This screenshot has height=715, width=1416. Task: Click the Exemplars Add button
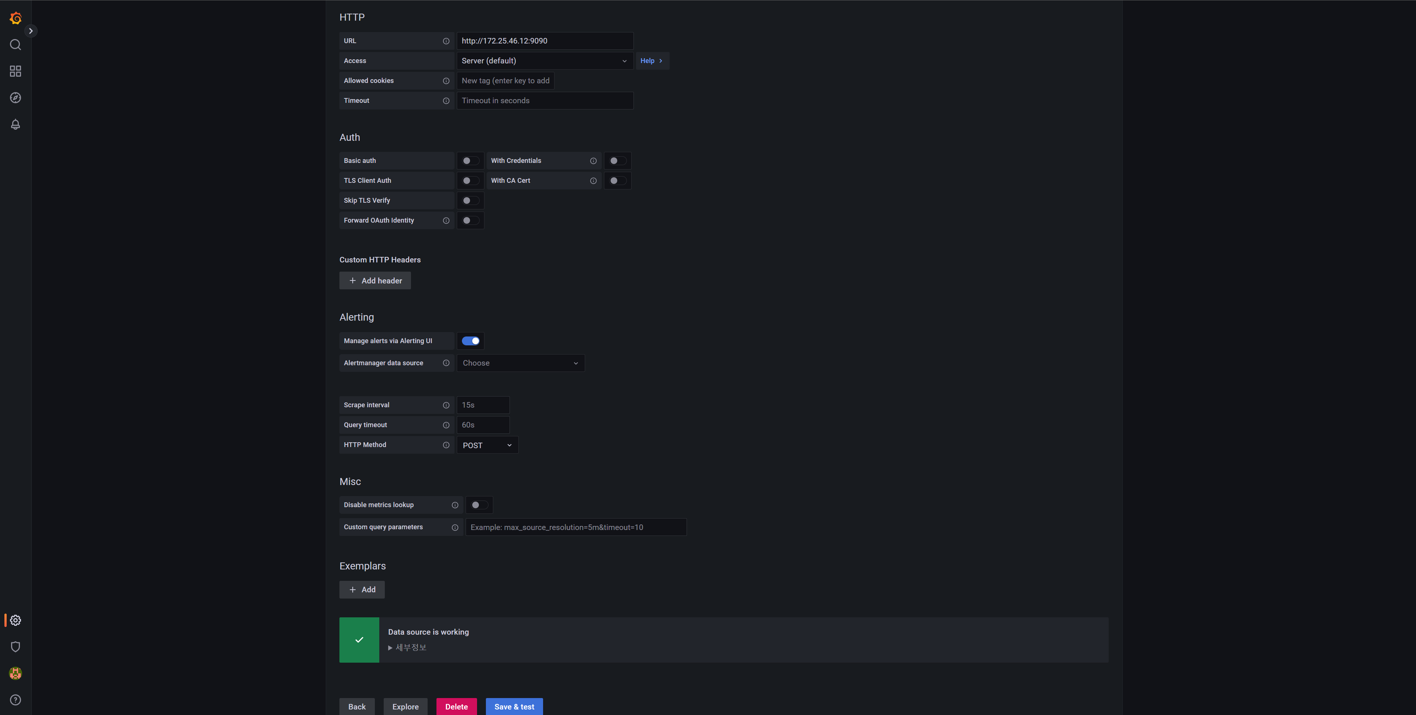(362, 590)
